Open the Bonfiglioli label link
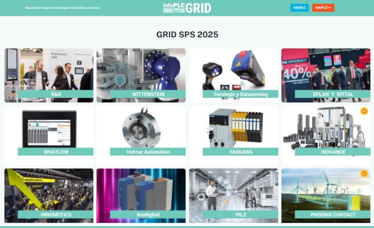The image size is (374, 228). [x=148, y=214]
